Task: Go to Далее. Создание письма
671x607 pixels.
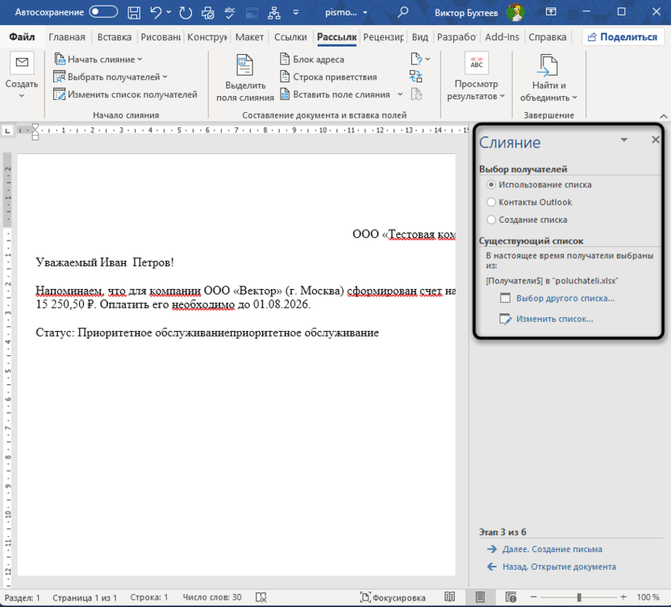Action: click(x=552, y=549)
